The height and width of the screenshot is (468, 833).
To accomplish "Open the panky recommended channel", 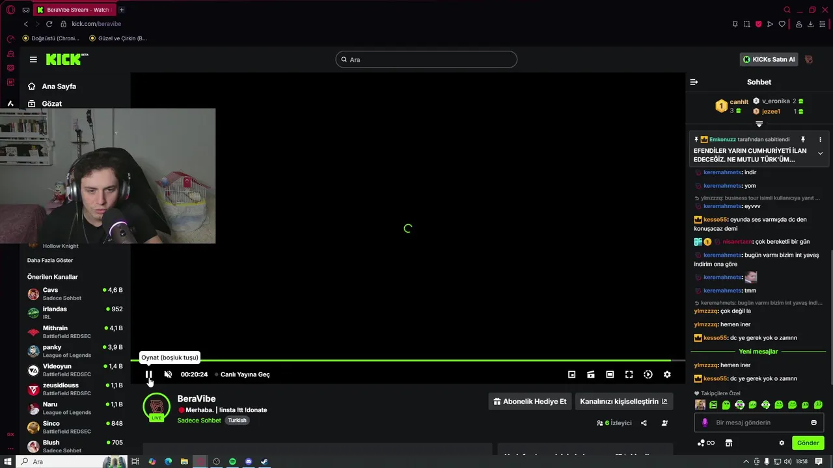I will 75,351.
